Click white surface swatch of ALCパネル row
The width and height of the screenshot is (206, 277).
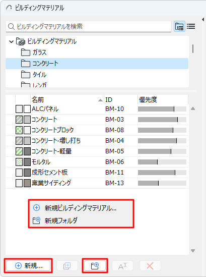coord(27,109)
